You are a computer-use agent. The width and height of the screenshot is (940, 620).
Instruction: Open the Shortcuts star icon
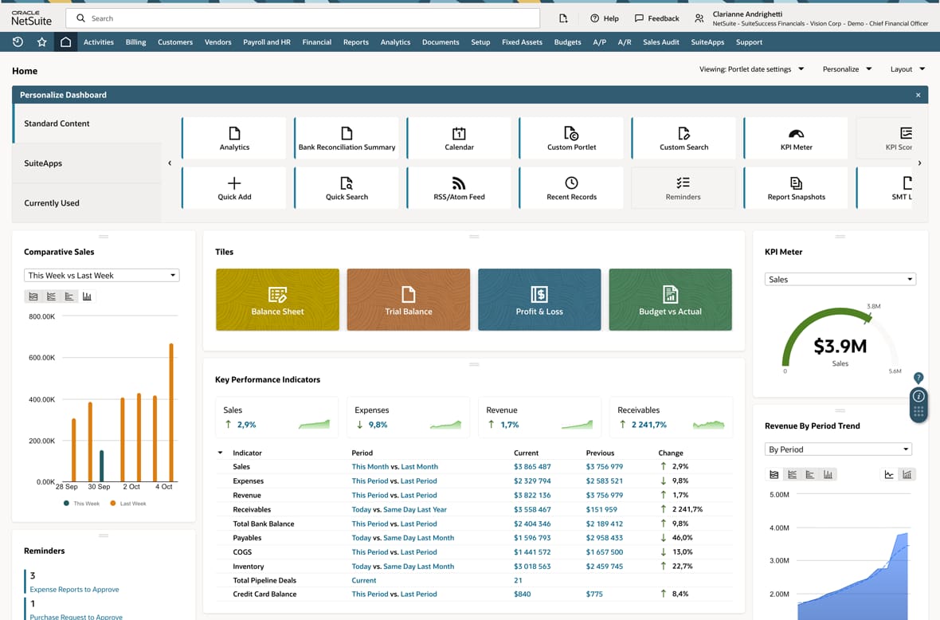[x=41, y=42]
